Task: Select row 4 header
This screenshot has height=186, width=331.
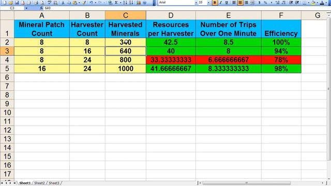Action: [7, 60]
